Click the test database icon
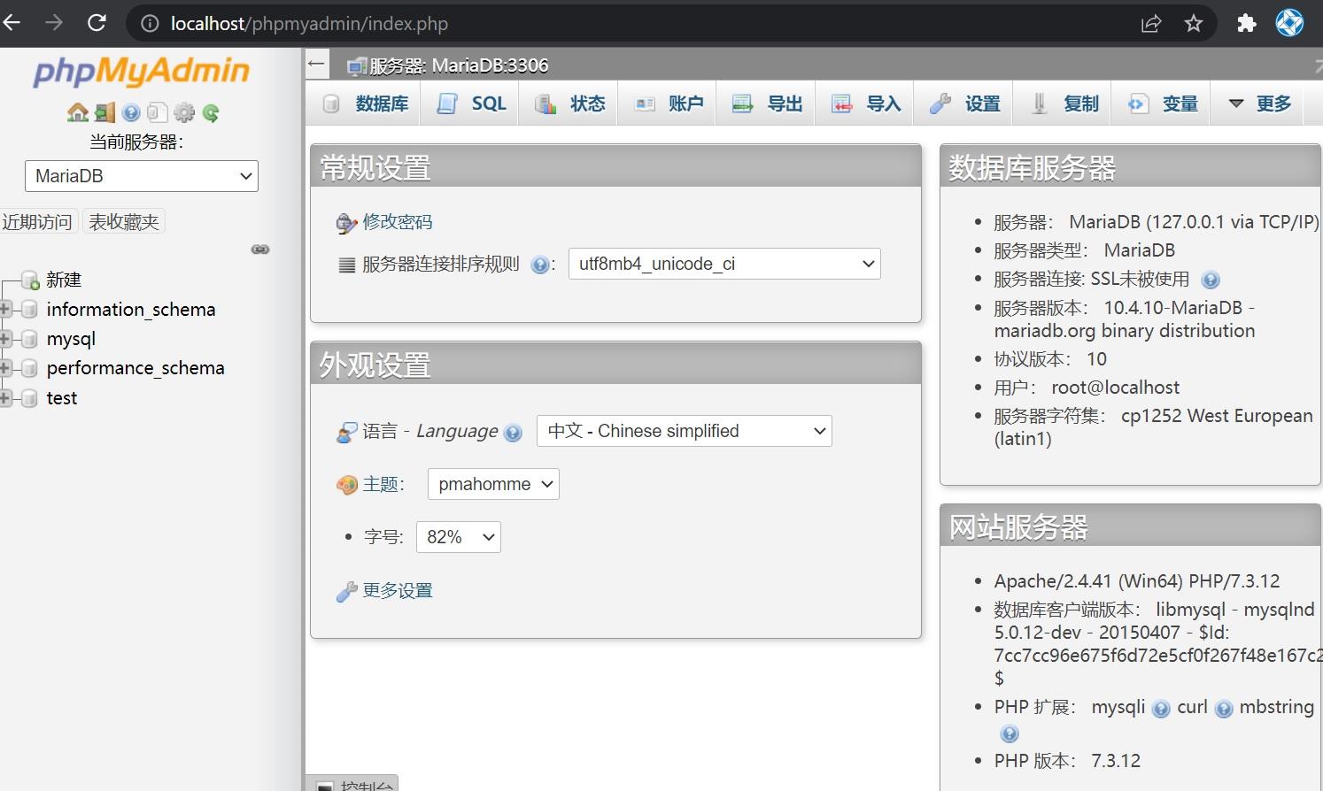 (x=29, y=398)
